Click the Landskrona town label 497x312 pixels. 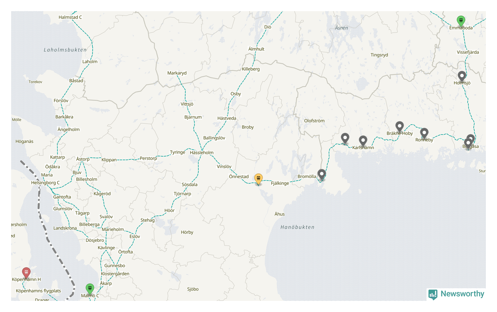[x=65, y=228]
